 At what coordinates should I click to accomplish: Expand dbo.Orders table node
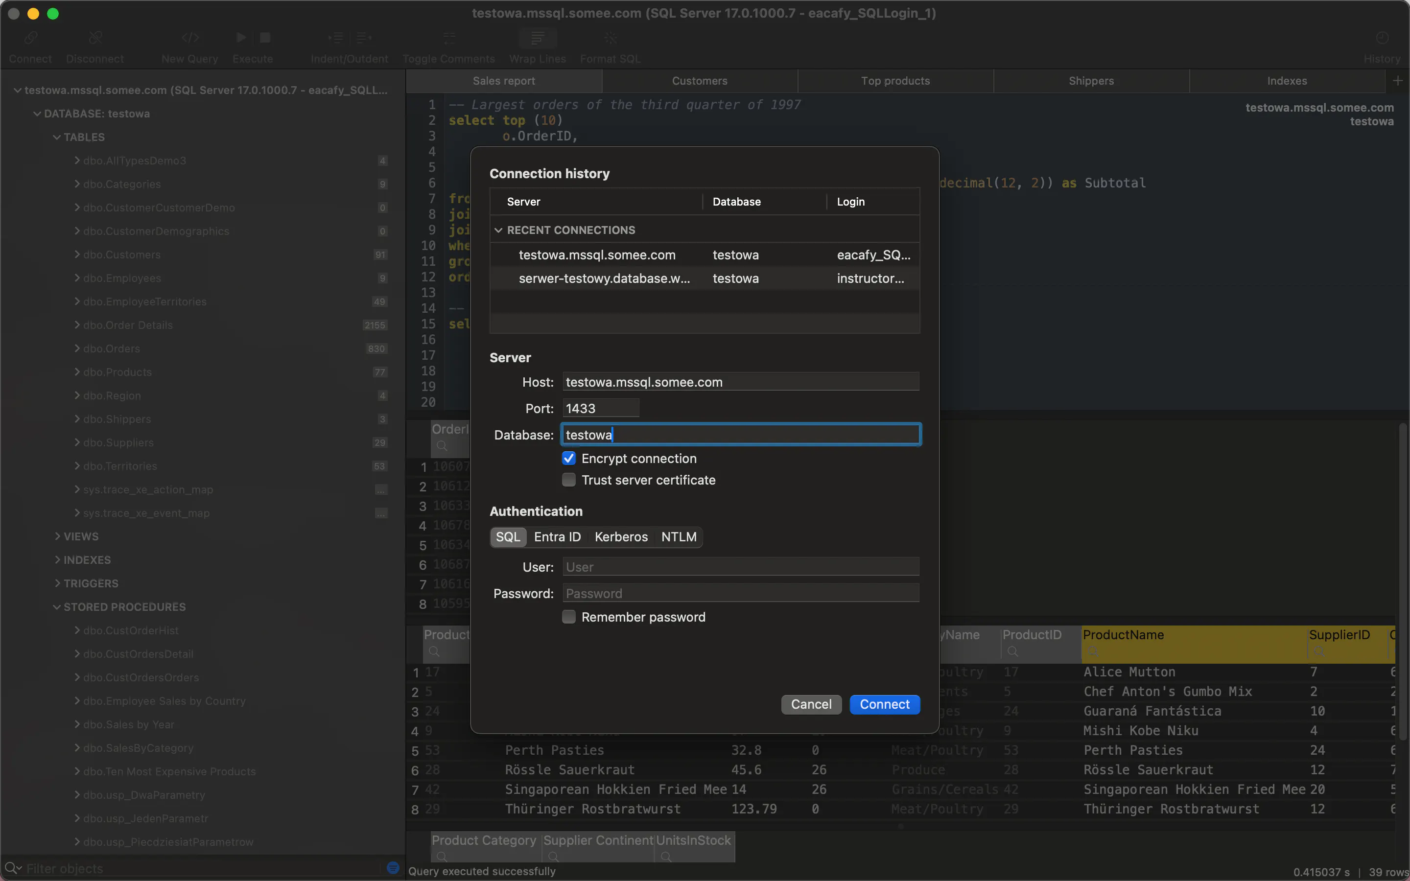77,348
